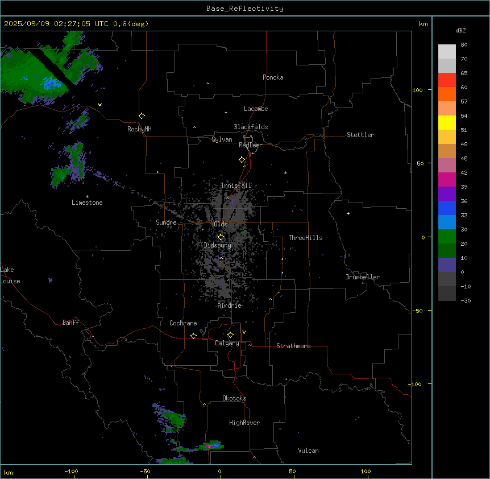This screenshot has width=490, height=479.
Task: Click the Blackfalds city label
Action: 251,127
